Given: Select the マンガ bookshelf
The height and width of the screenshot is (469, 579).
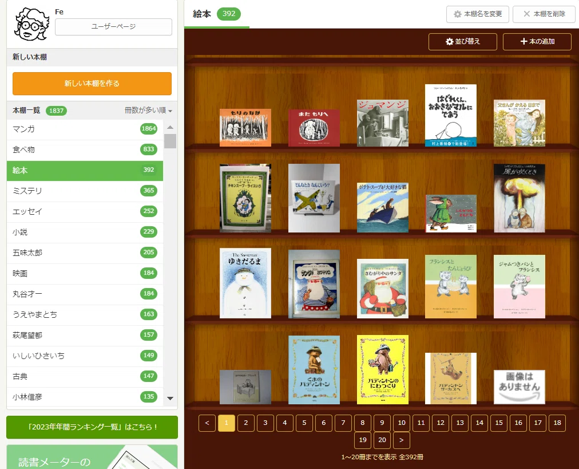Looking at the screenshot, I should point(85,129).
